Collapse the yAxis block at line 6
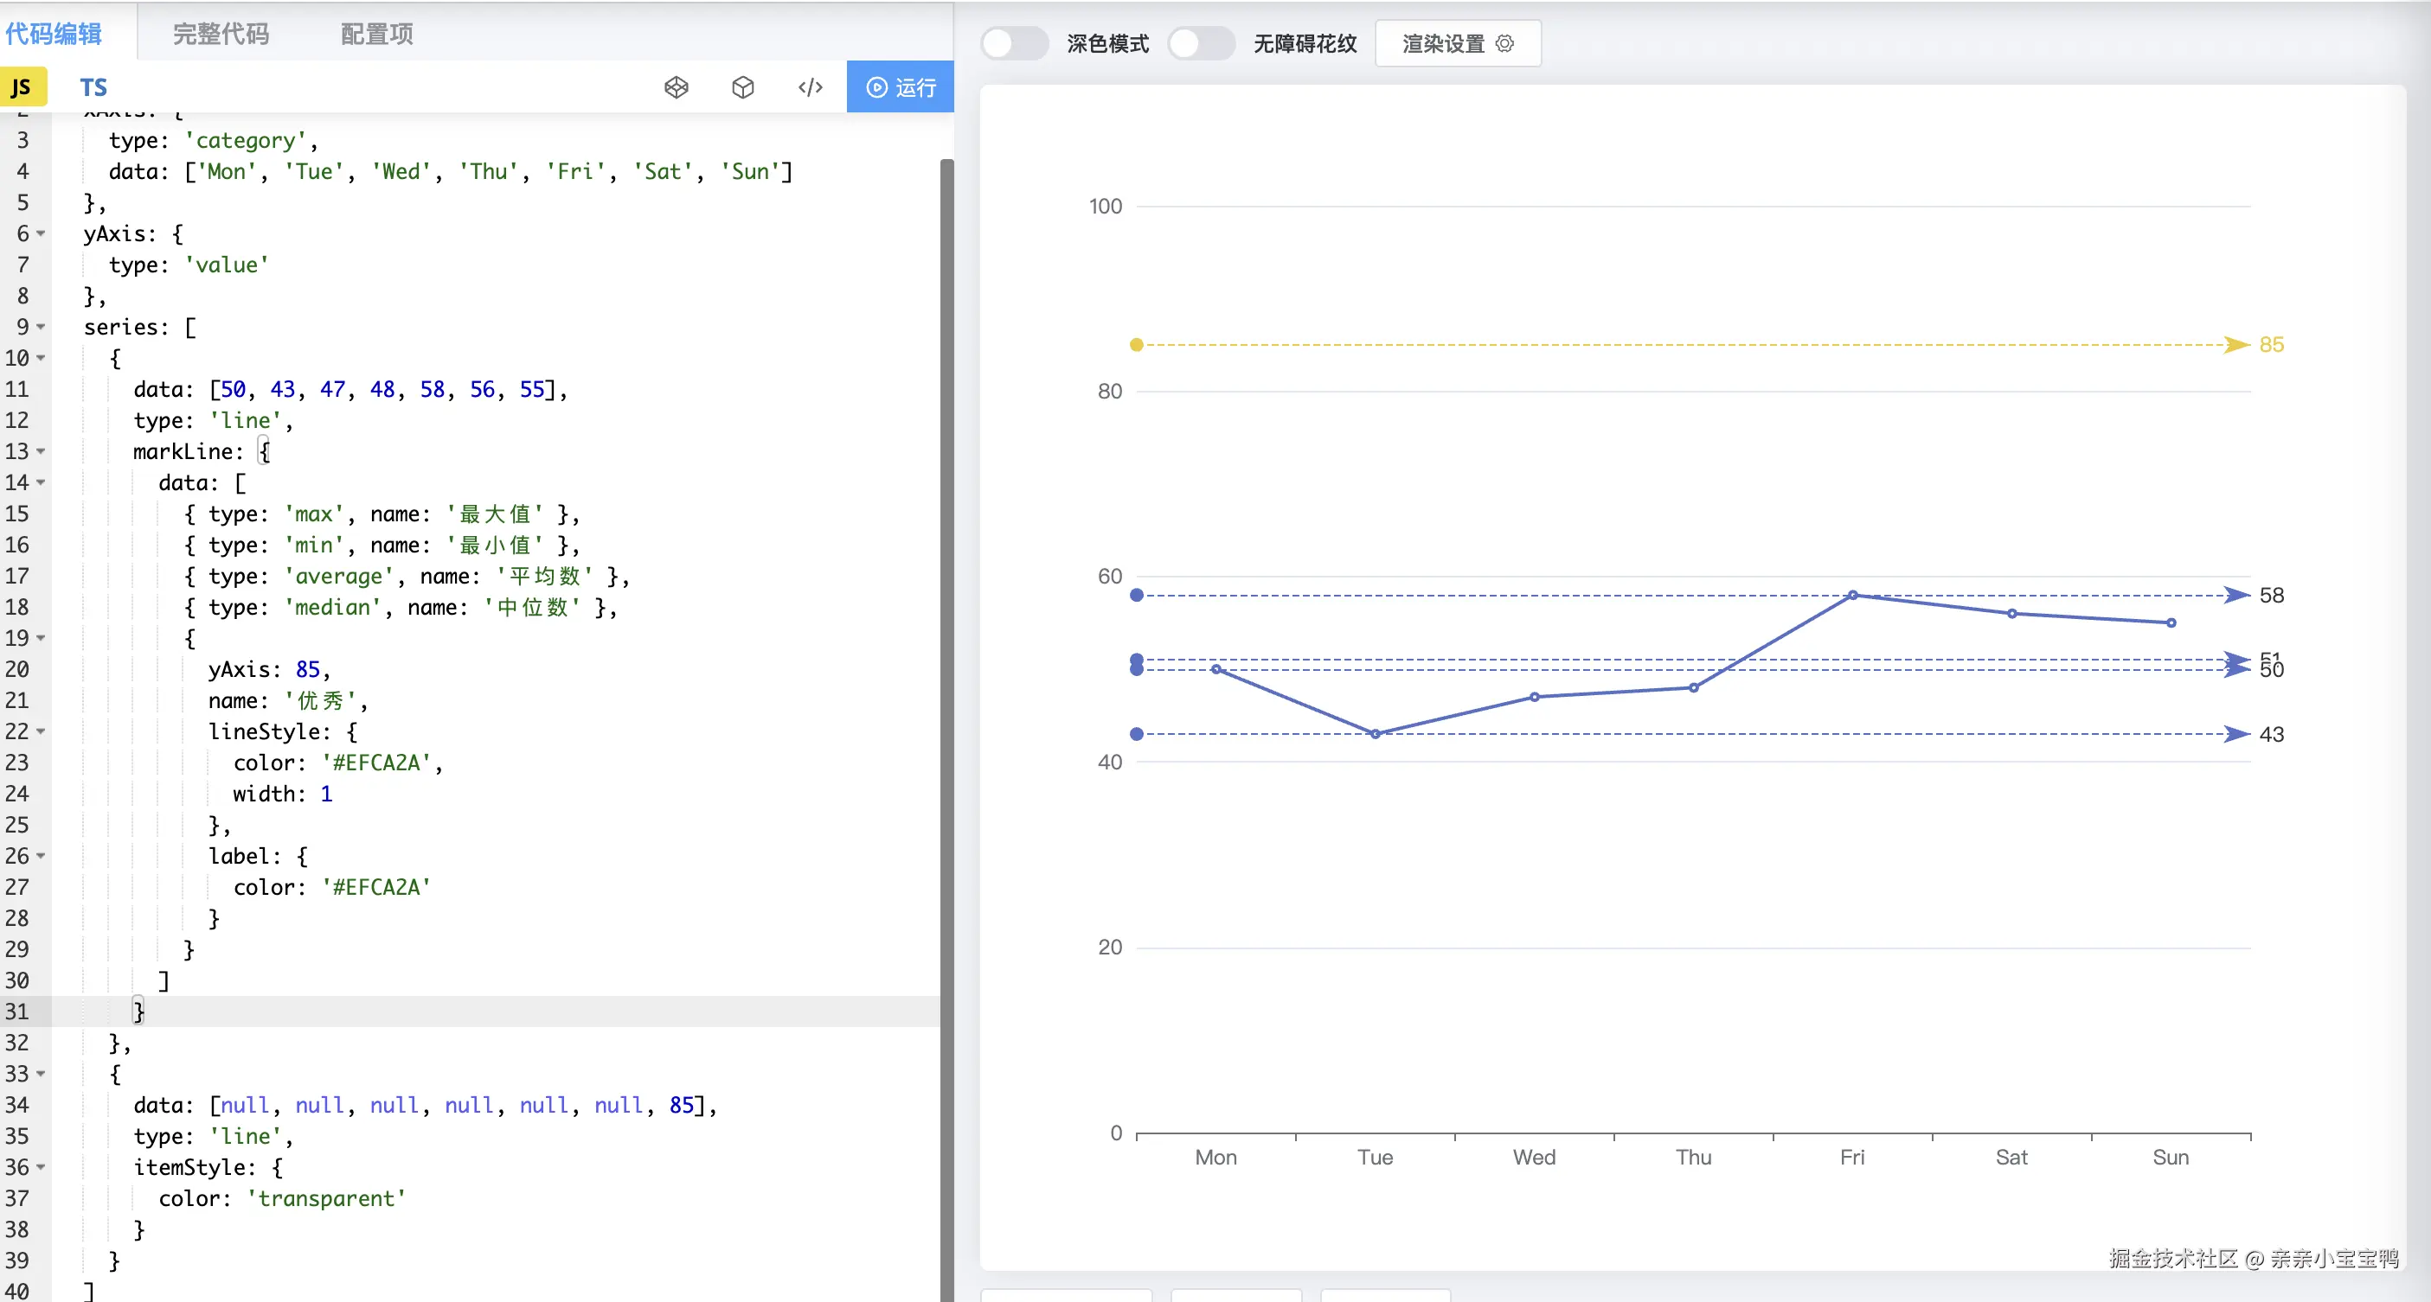 (41, 233)
